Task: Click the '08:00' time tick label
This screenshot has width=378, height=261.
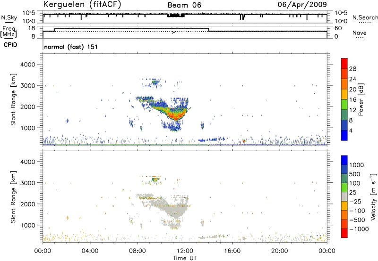Action: [x=137, y=251]
